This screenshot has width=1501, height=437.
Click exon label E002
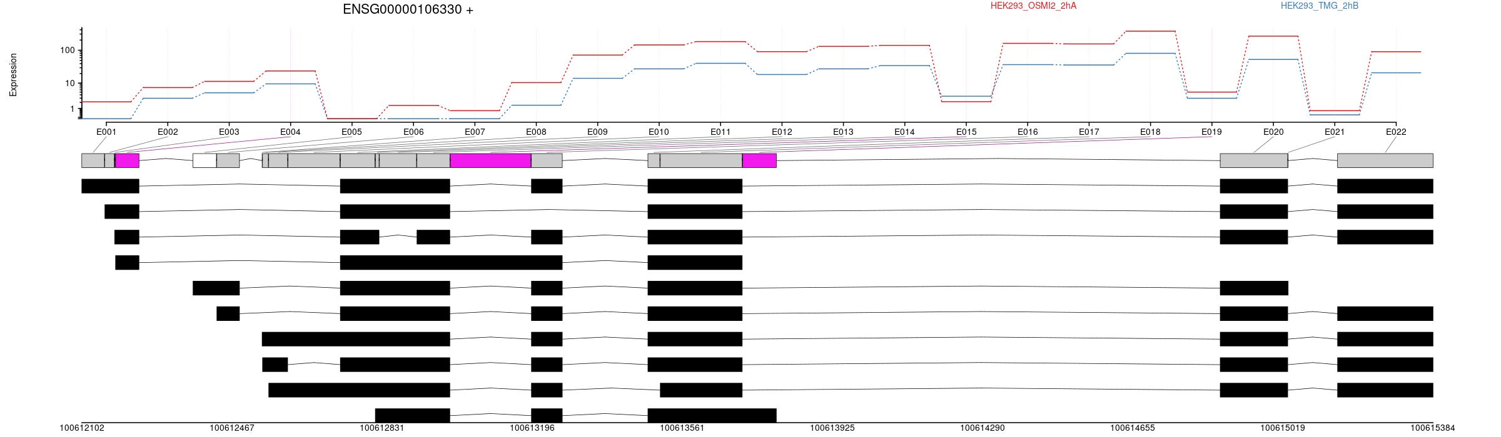click(168, 132)
